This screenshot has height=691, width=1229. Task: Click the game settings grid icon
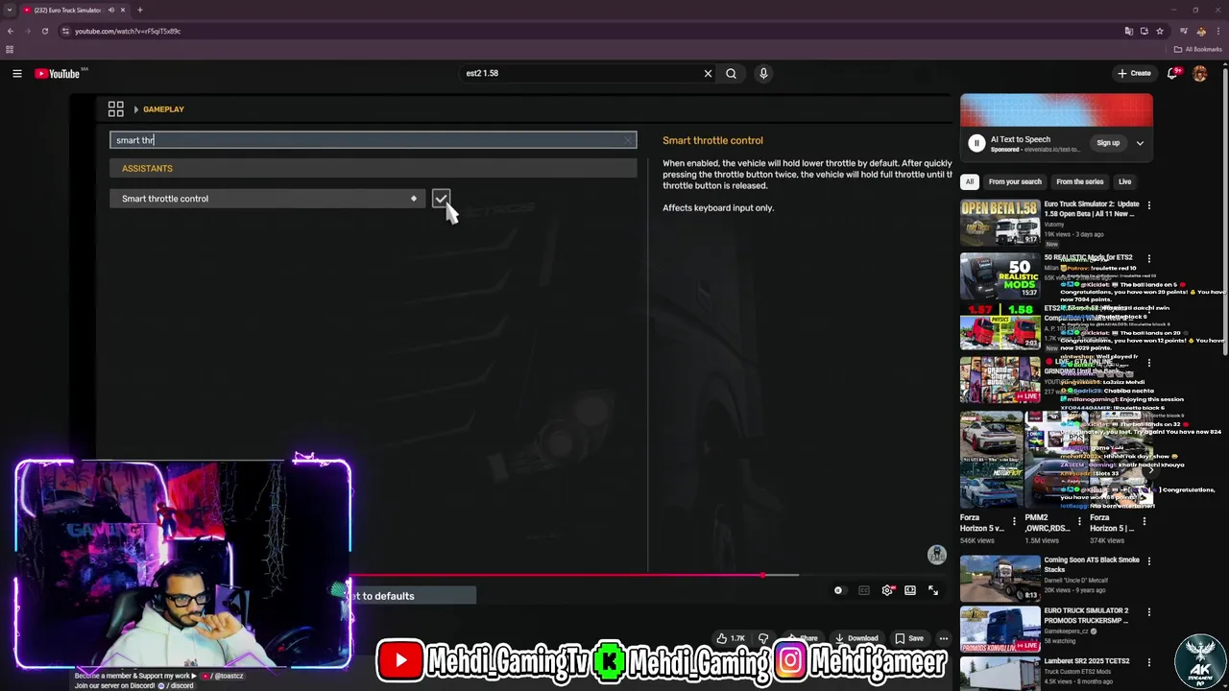(x=115, y=109)
